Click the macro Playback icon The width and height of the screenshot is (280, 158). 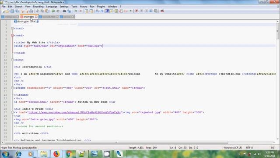click(x=146, y=11)
